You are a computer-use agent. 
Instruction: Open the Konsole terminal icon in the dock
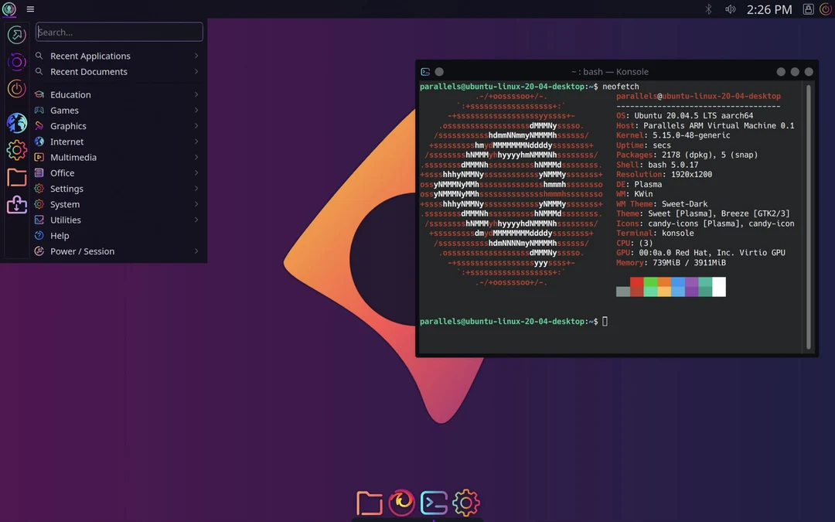[x=434, y=502]
